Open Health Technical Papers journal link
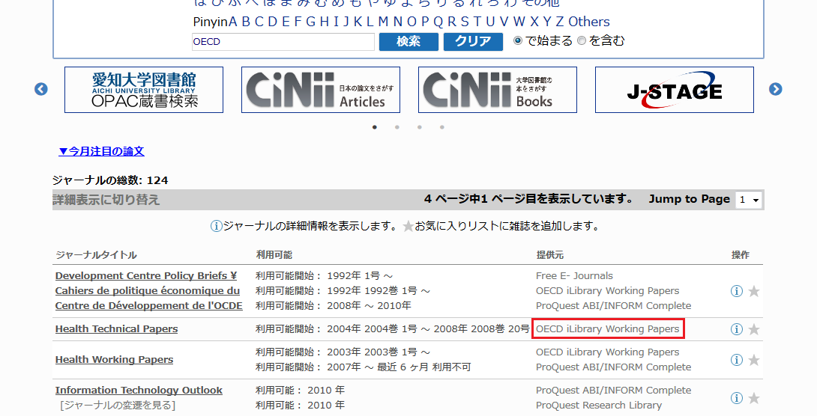Screen dimensions: 817x416 117,329
